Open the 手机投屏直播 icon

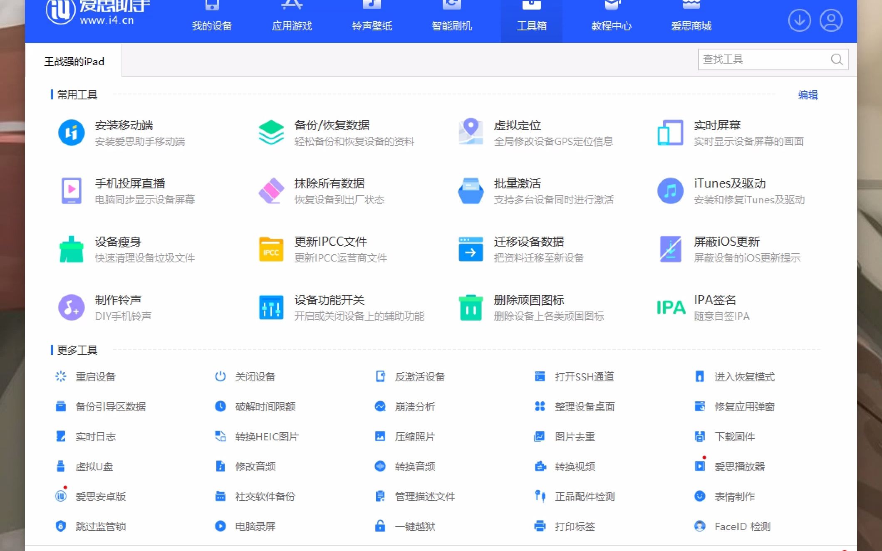(71, 191)
